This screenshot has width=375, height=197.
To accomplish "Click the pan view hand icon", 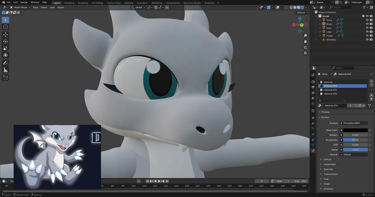I will pyautogui.click(x=305, y=42).
